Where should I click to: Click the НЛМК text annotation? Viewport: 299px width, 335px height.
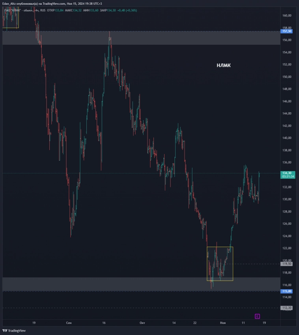[223, 66]
